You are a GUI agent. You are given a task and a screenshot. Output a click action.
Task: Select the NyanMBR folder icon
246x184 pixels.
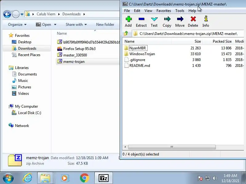coord(126,48)
